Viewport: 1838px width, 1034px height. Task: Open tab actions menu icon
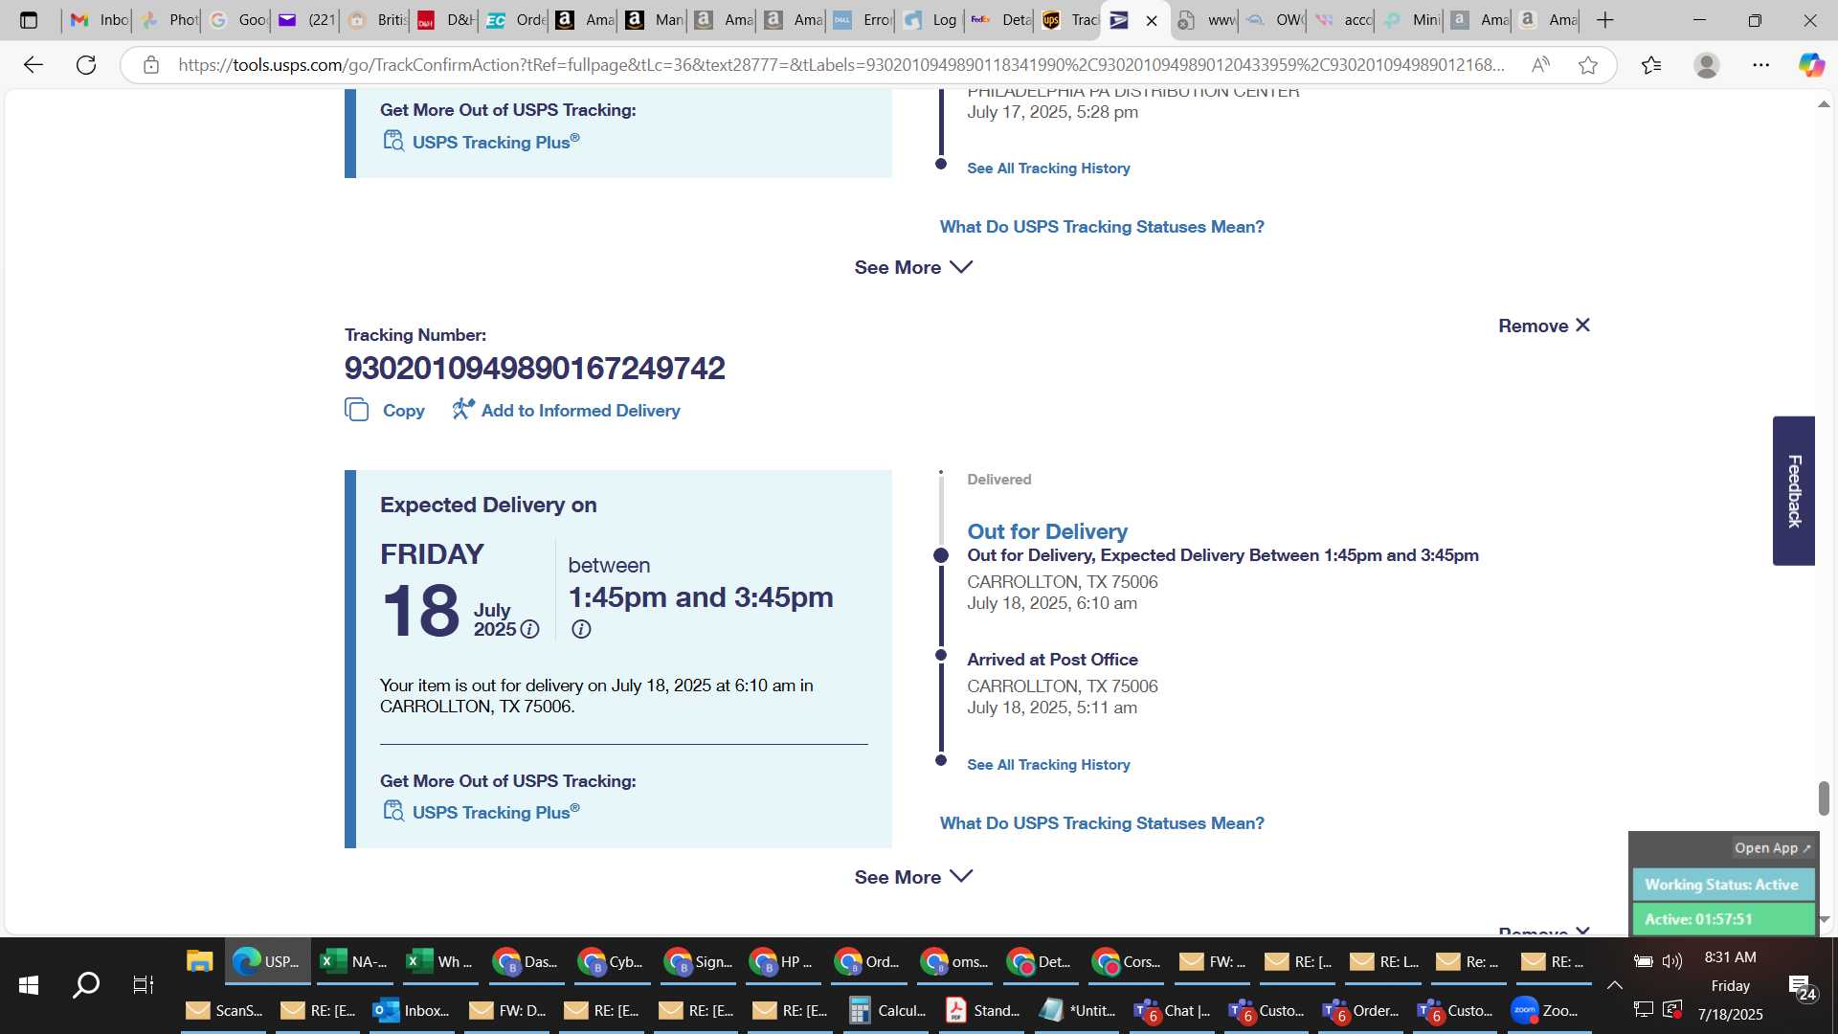click(x=29, y=20)
